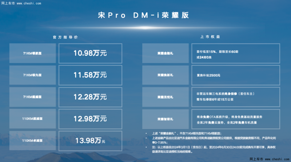Click the 荣耀智联礼 benefit label
Screen dimensions: 291x162
point(166,119)
